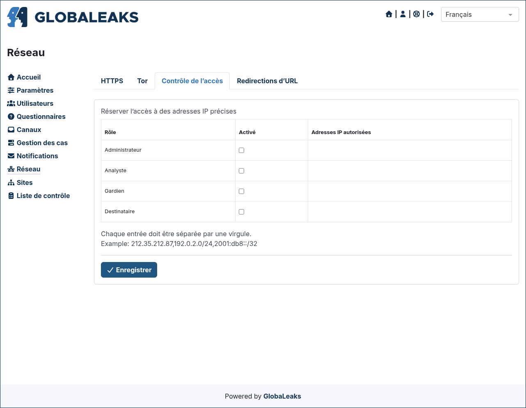Enable IP restriction for Administrateur
The width and height of the screenshot is (526, 408).
[x=242, y=150]
